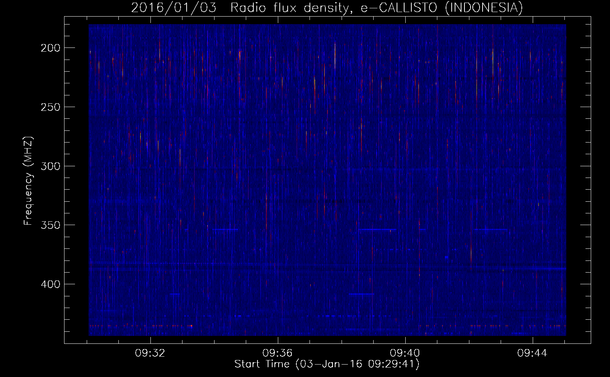The height and width of the screenshot is (377, 610).
Task: Click the 09:40 time tick label
Action: click(405, 353)
